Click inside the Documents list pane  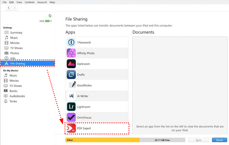180,85
